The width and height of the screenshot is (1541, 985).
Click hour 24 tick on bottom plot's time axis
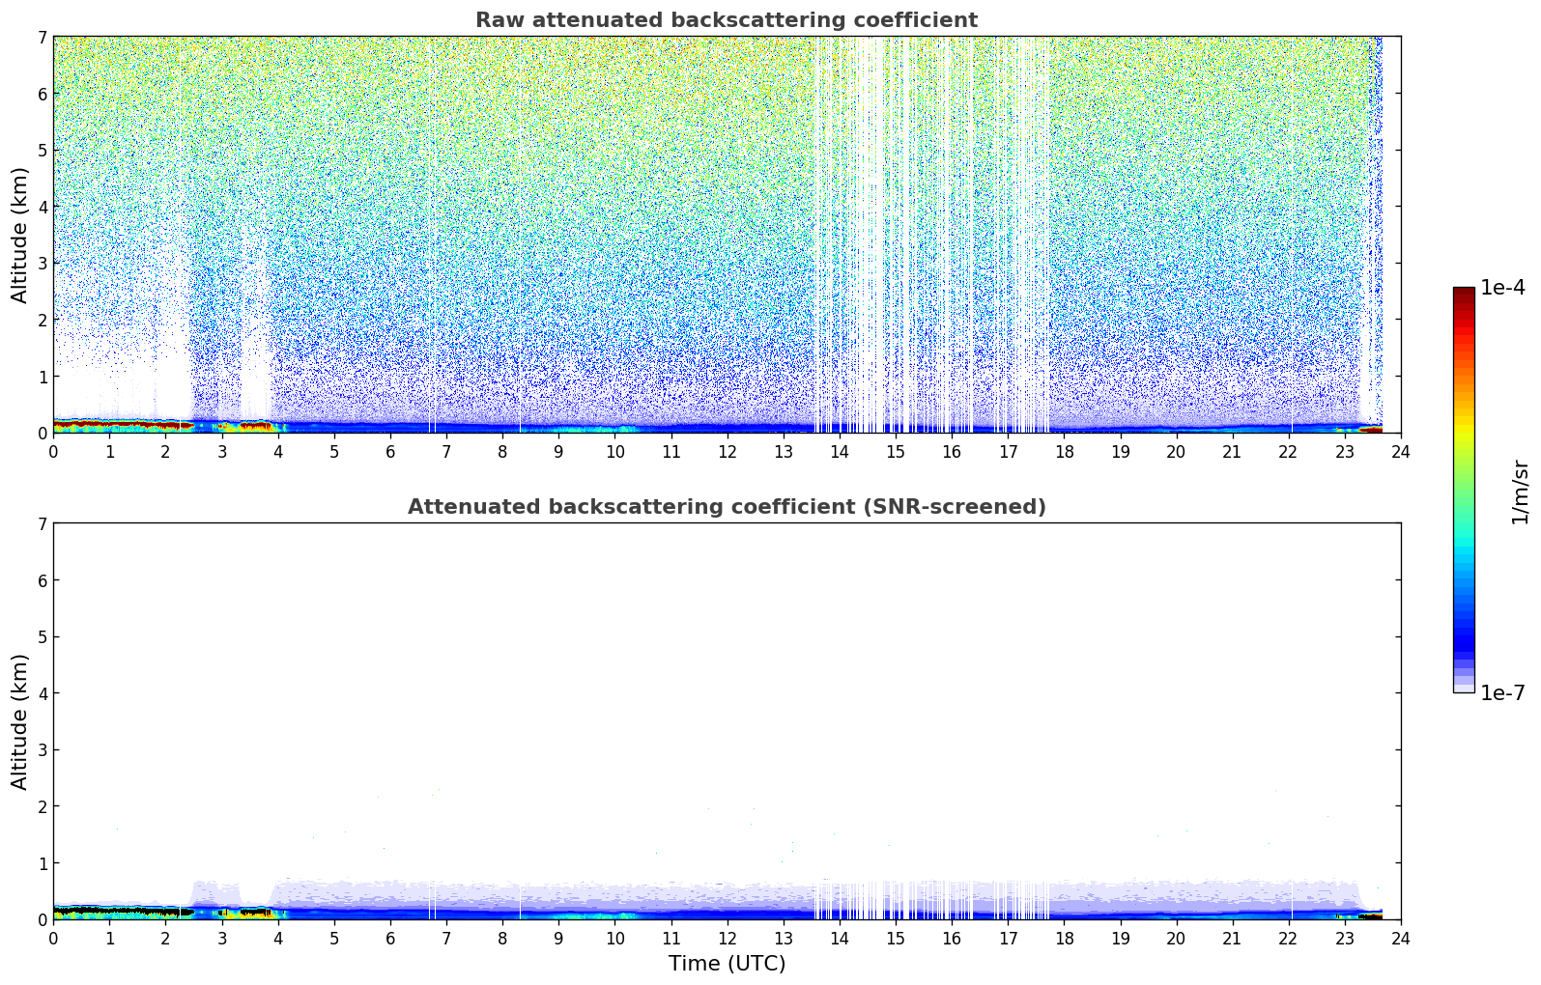pyautogui.click(x=1400, y=938)
